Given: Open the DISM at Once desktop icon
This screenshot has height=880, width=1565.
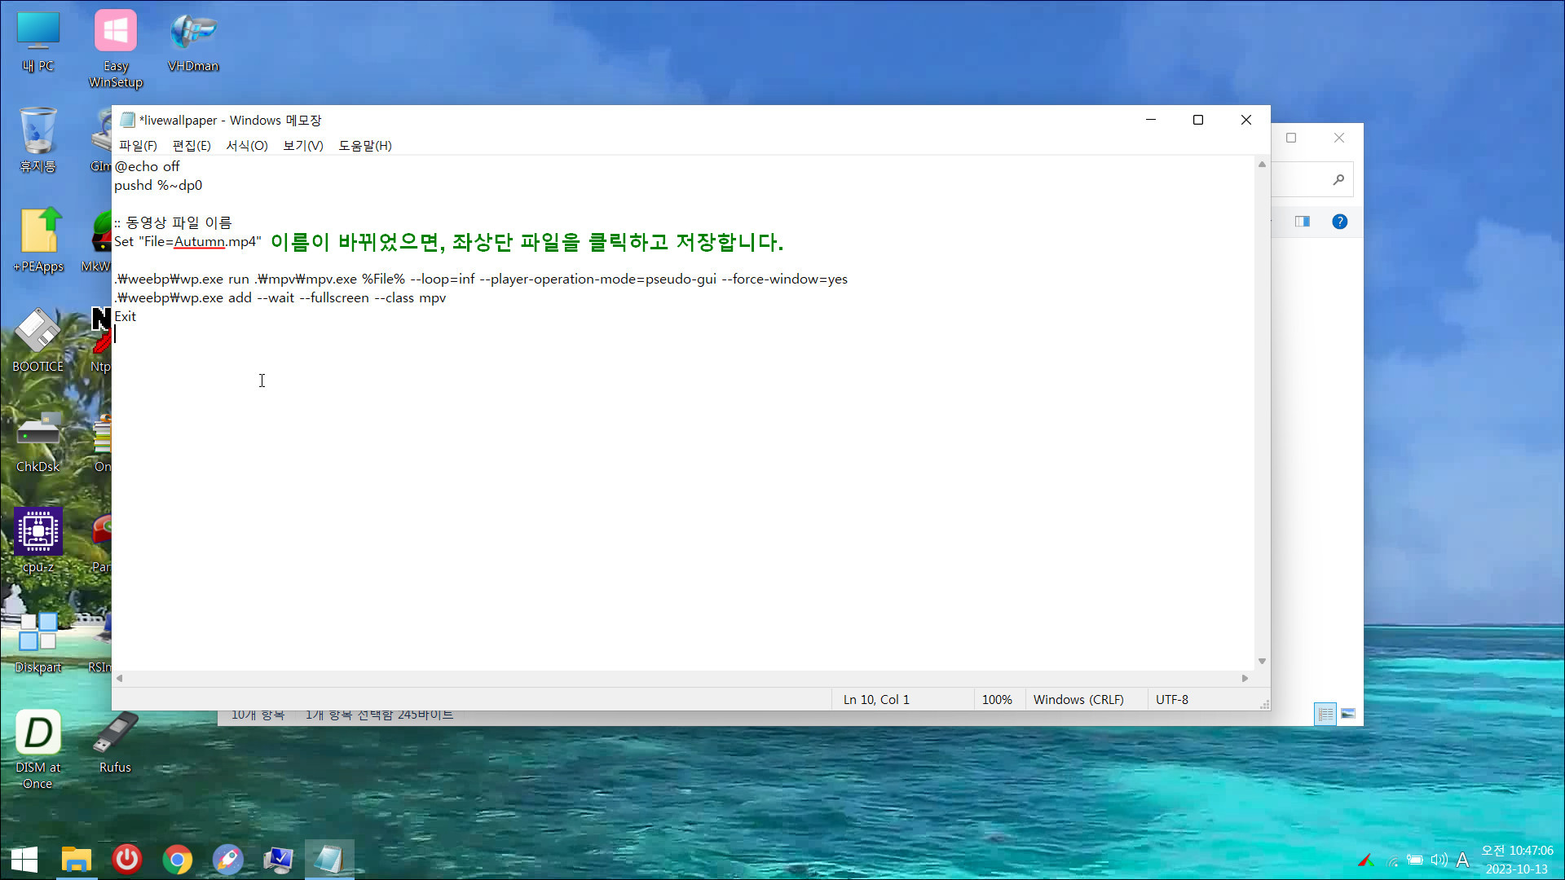Looking at the screenshot, I should coord(38,750).
